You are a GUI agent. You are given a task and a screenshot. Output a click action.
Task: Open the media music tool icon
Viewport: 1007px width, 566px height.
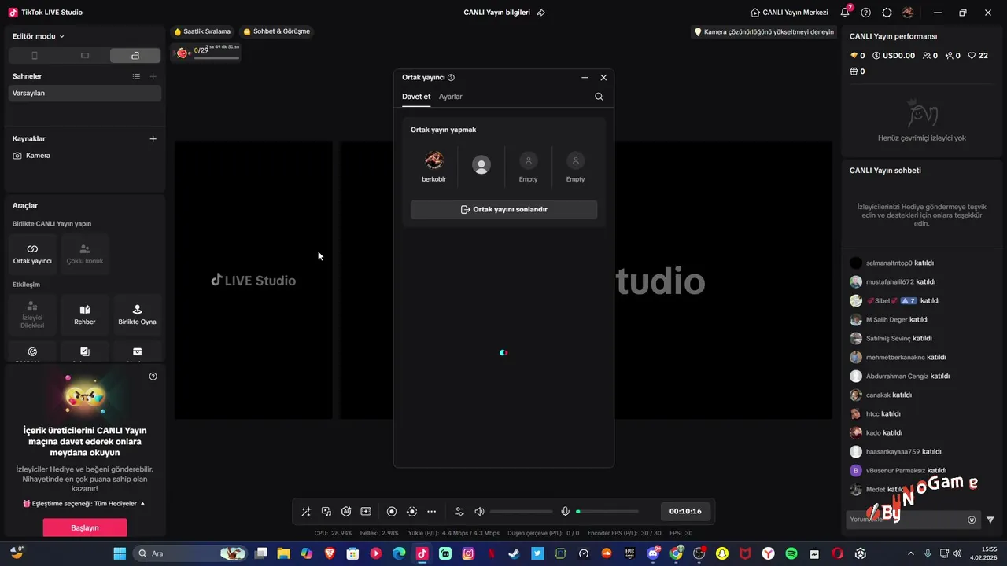(326, 512)
